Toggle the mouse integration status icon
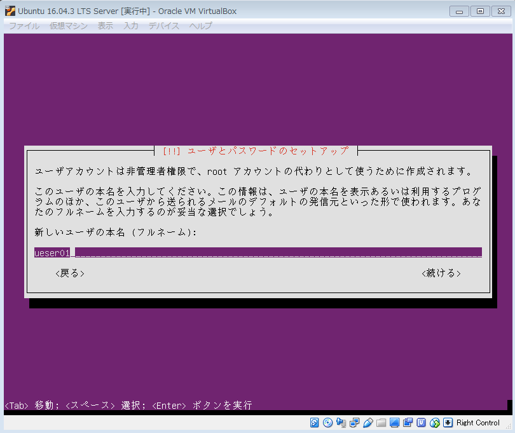This screenshot has width=515, height=433. 435,423
